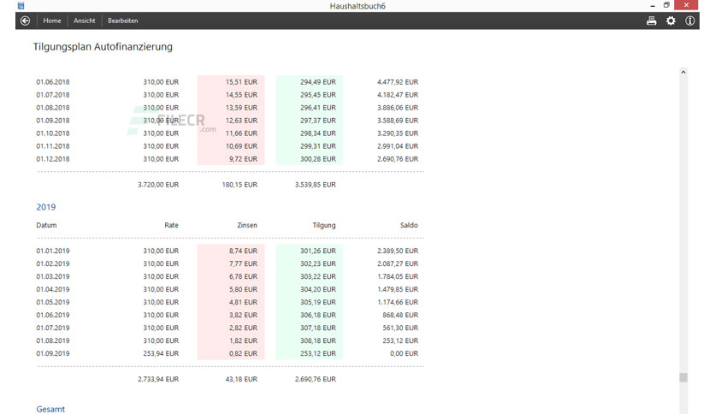Click interest value 0,82 EUR

tap(243, 353)
